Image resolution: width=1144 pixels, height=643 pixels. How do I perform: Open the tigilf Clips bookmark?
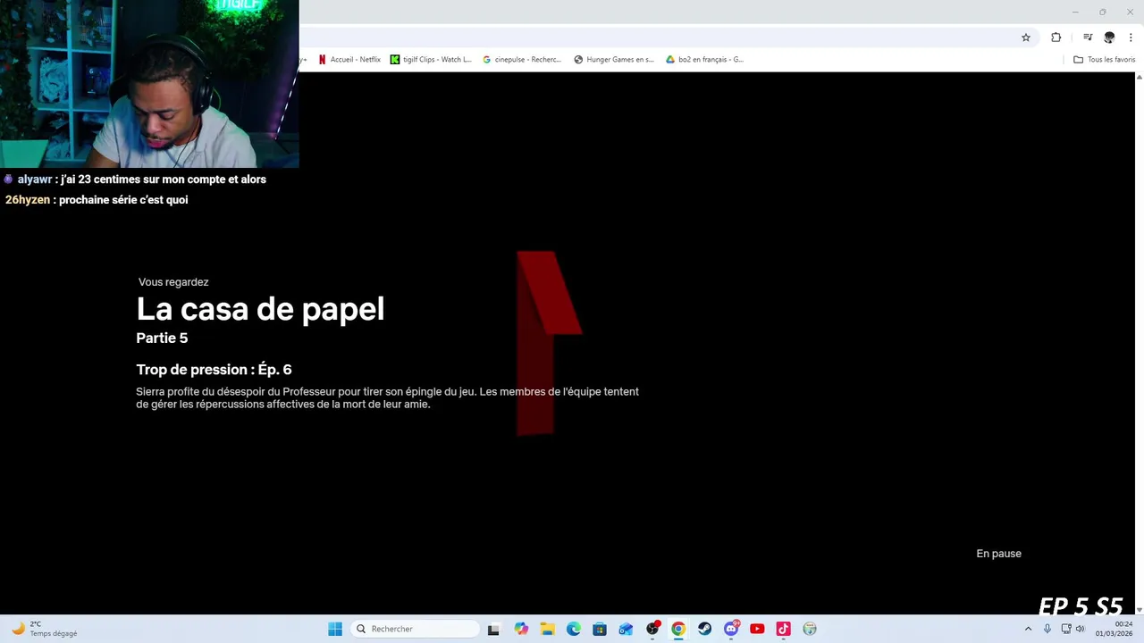pos(431,60)
